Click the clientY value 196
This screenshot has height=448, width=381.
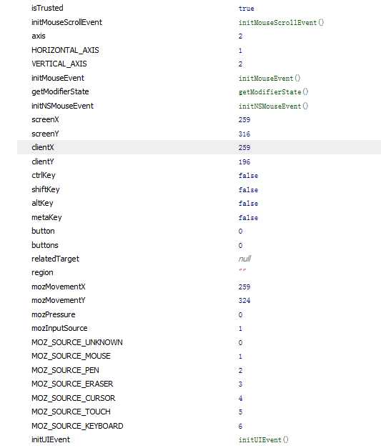(244, 162)
